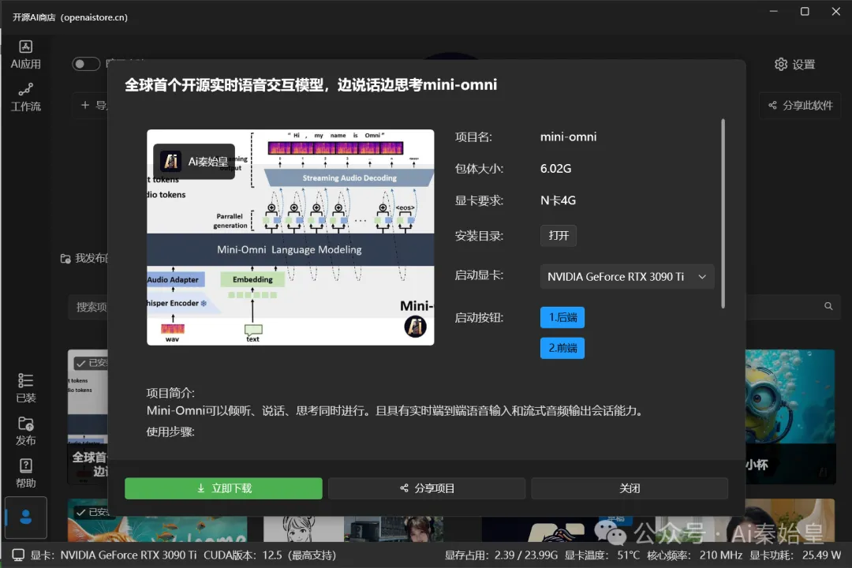Click the 导入 plus button behind dialog
This screenshot has width=852, height=568.
(x=91, y=106)
